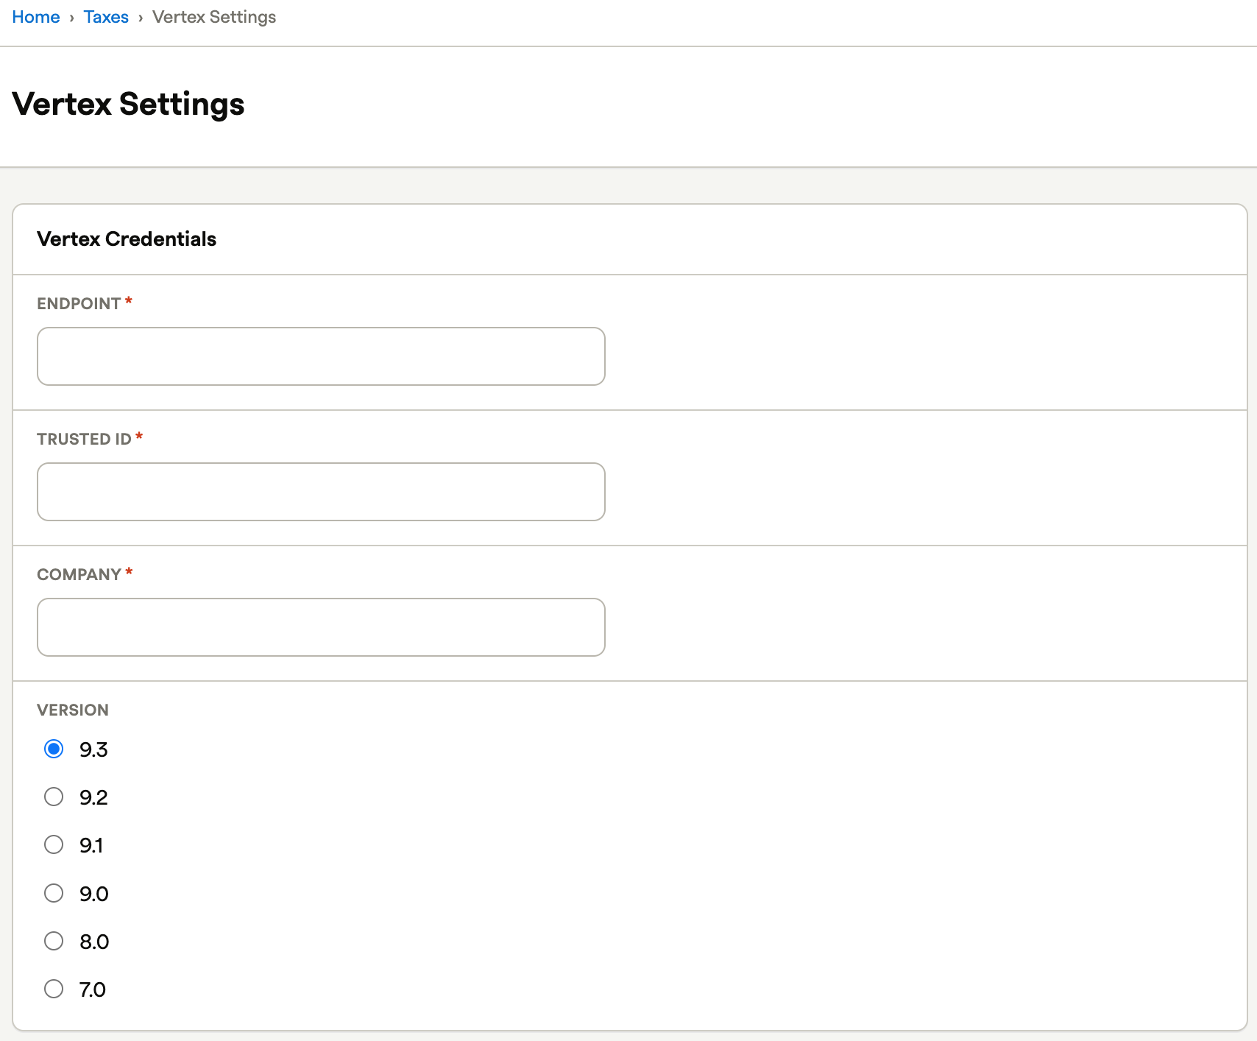This screenshot has height=1041, width=1257.
Task: Focus the Trusted ID text field
Action: click(x=321, y=492)
